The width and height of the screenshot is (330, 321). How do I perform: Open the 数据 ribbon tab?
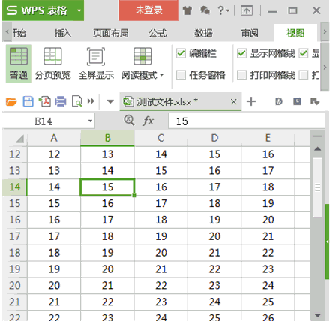(203, 33)
